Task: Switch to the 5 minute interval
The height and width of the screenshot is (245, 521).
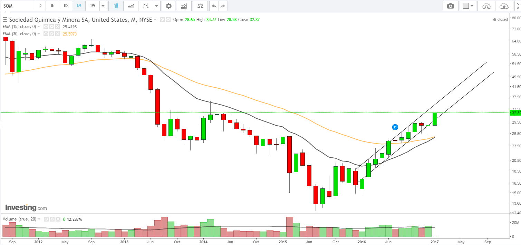Action: [x=40, y=6]
